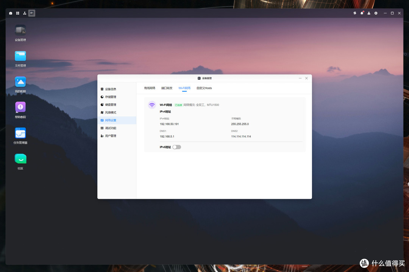The image size is (409, 272).
Task: Select 设备信息 in the sidebar
Action: click(117, 89)
